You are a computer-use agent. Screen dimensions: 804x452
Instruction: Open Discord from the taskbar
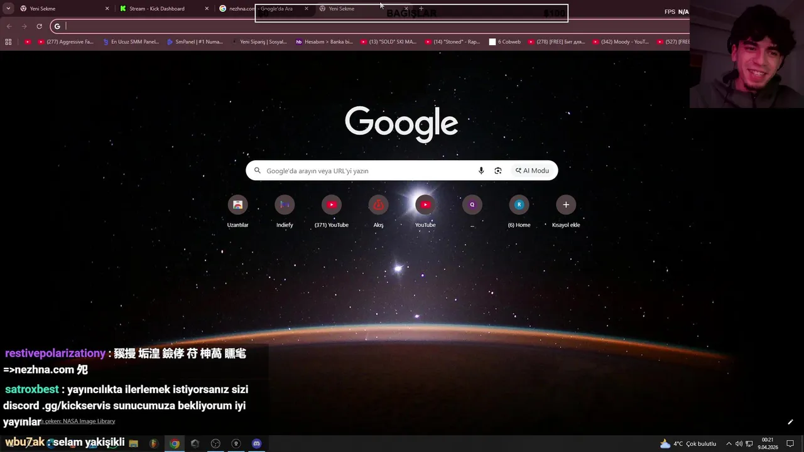(x=256, y=444)
